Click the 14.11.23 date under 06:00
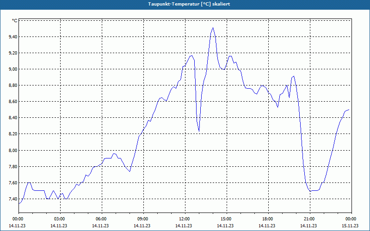This screenshot has height=231, width=370. point(100,225)
